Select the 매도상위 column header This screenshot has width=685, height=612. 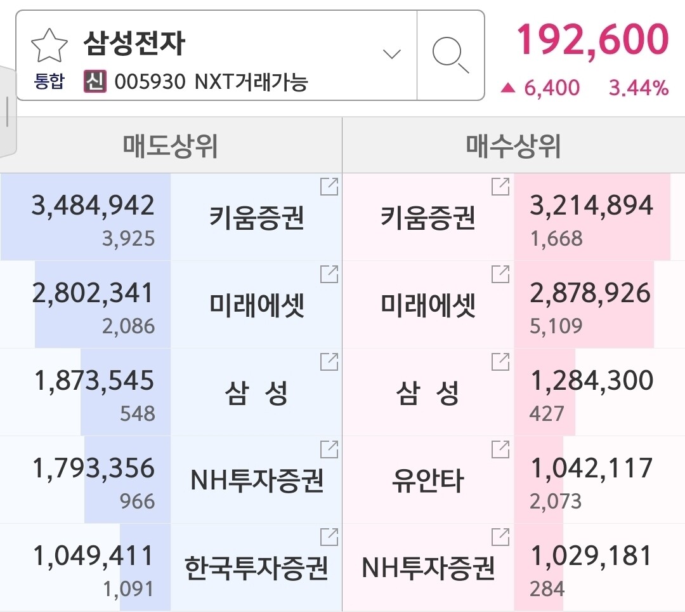pyautogui.click(x=171, y=146)
